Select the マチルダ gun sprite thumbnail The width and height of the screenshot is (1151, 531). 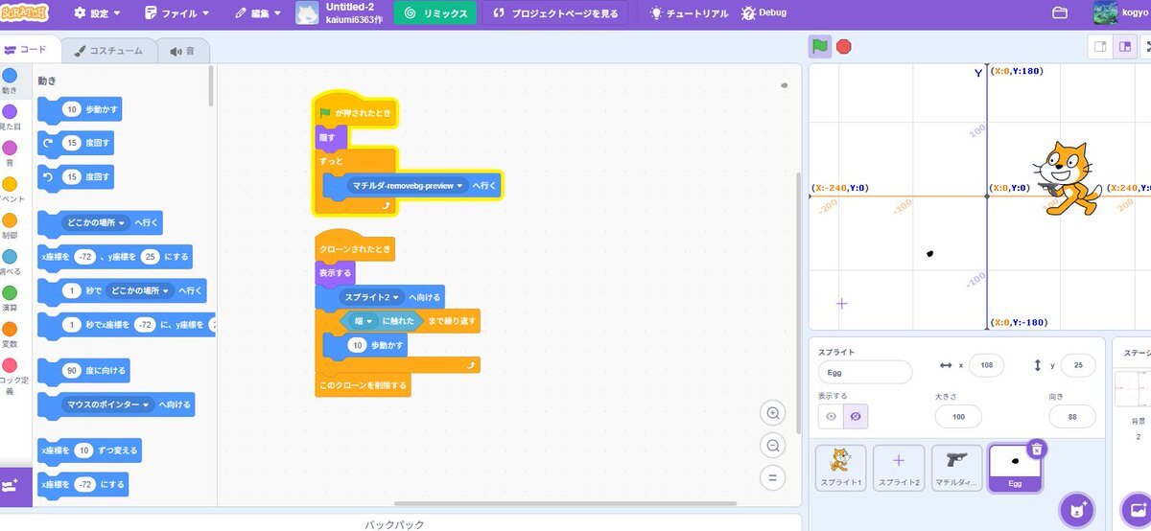click(x=957, y=468)
